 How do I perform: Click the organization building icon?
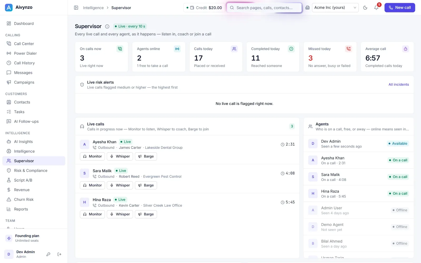307,8
